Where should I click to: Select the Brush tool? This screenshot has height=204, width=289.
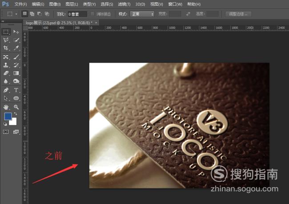point(16,57)
